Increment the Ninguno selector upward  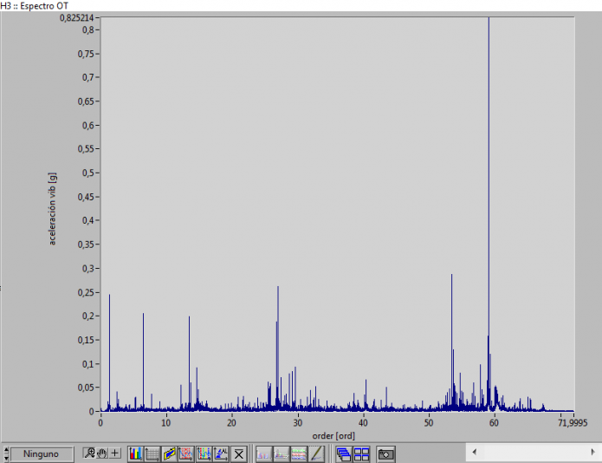click(6, 450)
